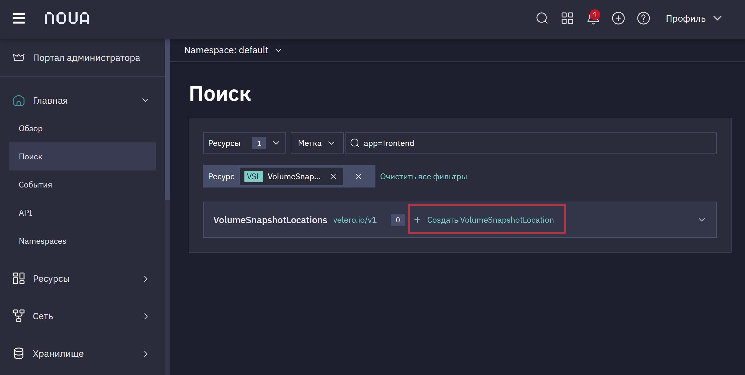This screenshot has width=745, height=375.
Task: Click the Ресурсы sidebar grid icon
Action: coord(19,278)
